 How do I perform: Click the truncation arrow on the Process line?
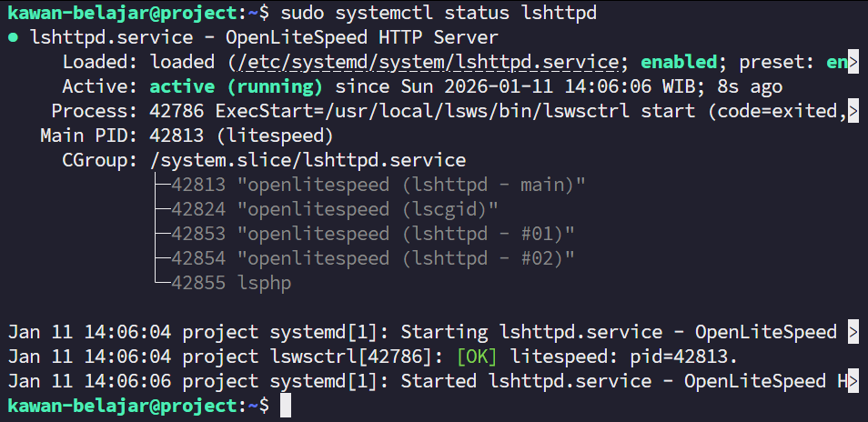click(x=853, y=112)
